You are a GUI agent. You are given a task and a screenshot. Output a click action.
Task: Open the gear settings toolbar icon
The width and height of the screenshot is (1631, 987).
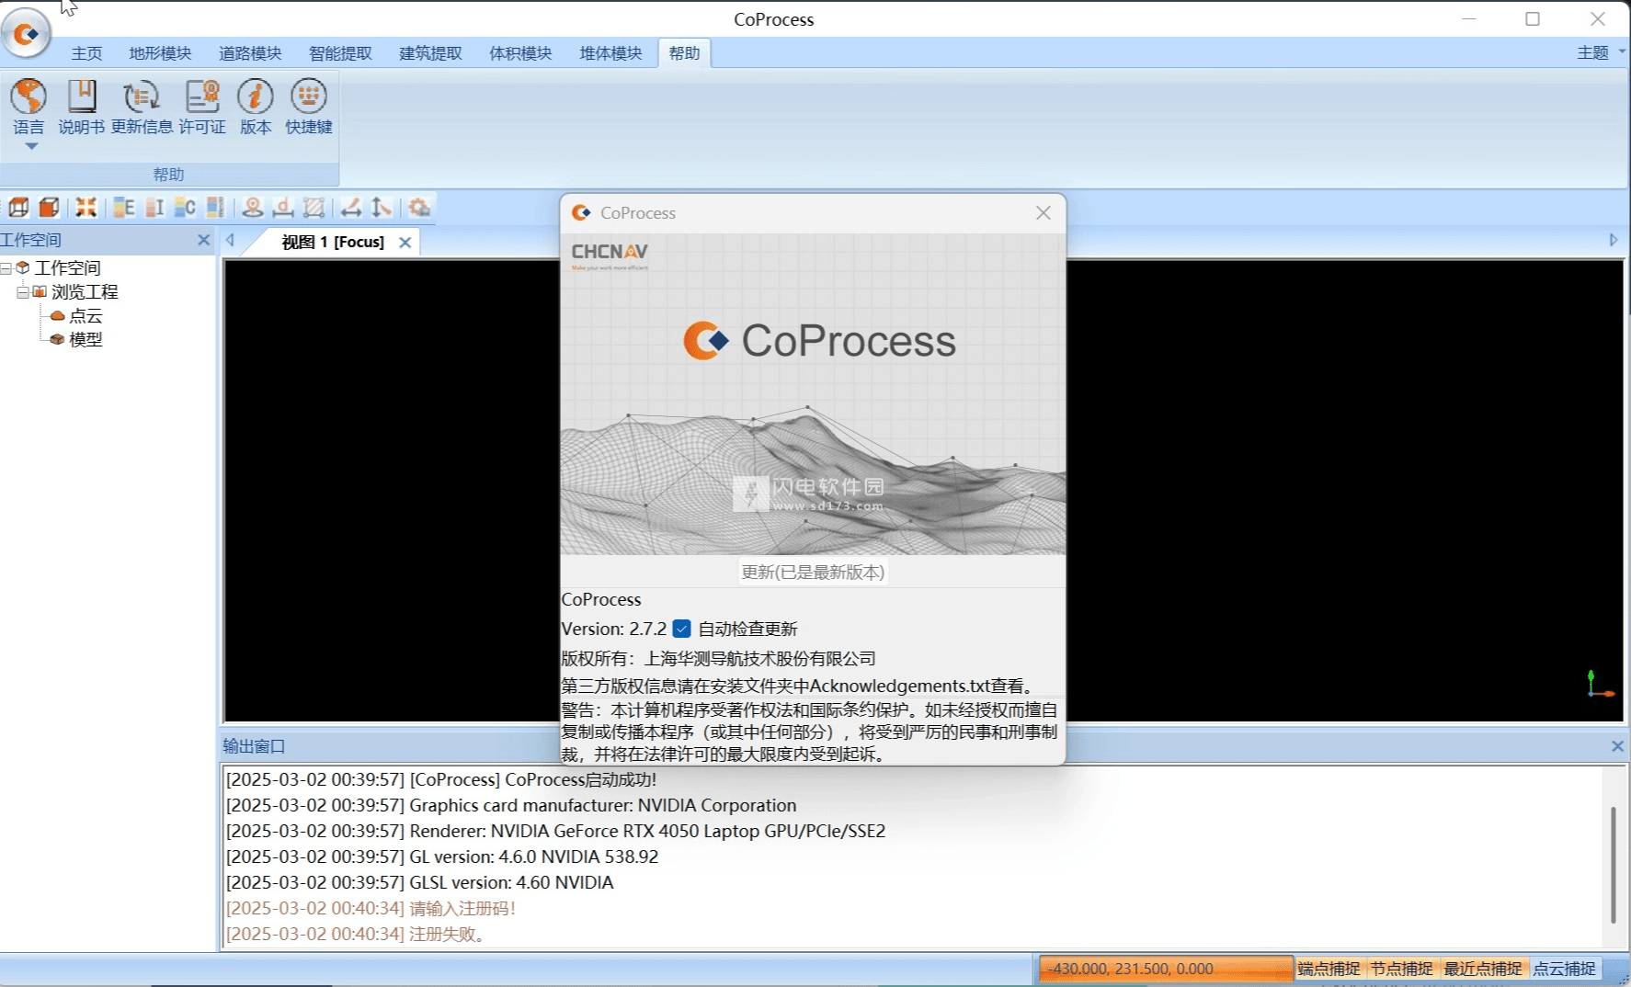point(420,208)
